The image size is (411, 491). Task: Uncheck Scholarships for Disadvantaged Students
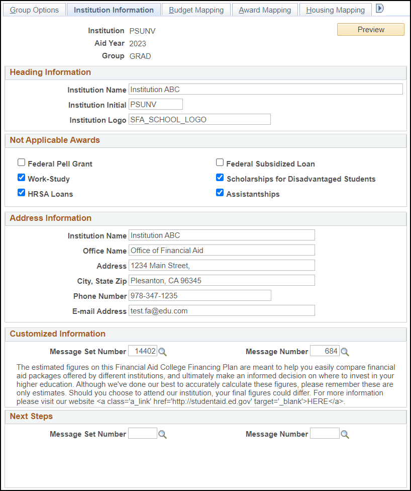(220, 177)
